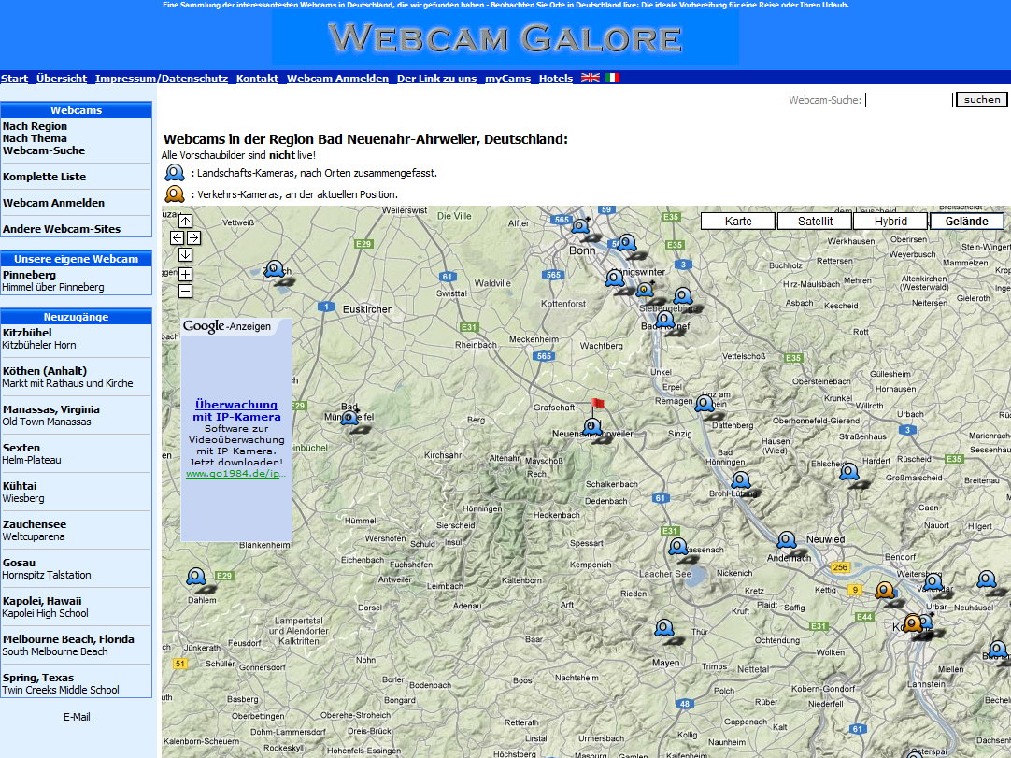Click the red flag marker at Bad Neuenahr-Ahrweiler
1011x758 pixels.
(596, 405)
